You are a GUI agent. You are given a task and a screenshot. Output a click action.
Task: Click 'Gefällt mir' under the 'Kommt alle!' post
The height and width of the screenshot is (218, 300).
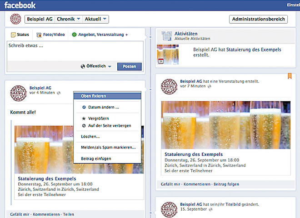tap(20, 214)
